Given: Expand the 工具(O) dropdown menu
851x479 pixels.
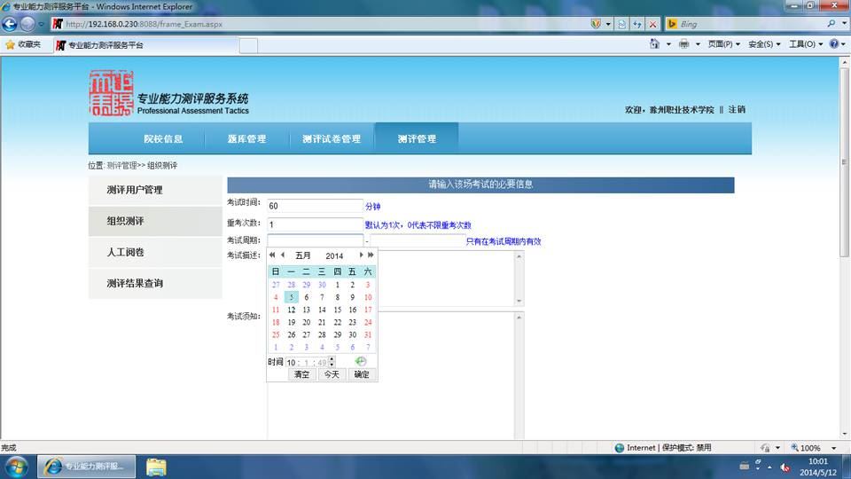Looking at the screenshot, I should click(806, 44).
